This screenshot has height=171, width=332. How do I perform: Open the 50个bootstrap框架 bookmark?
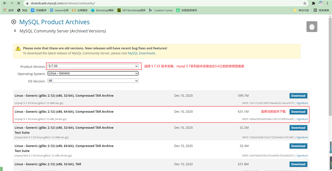(x=131, y=10)
